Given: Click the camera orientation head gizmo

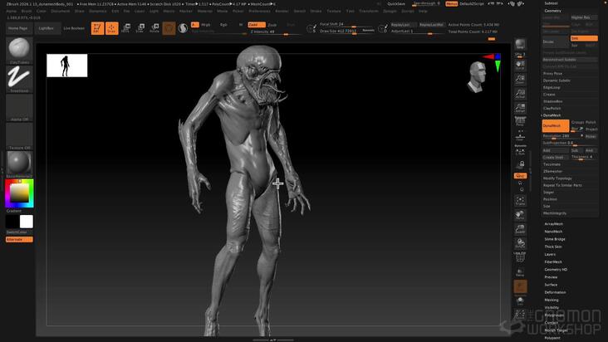Looking at the screenshot, I should tap(478, 76).
